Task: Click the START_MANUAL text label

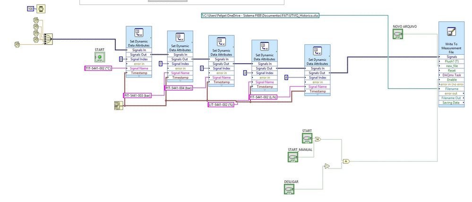Action: coord(300,150)
